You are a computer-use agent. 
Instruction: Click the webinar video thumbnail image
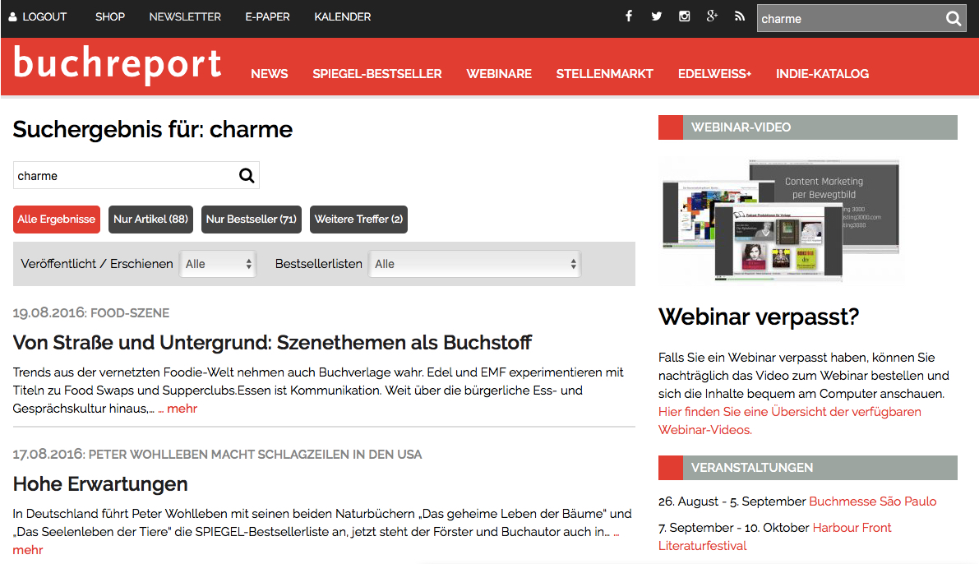point(781,220)
